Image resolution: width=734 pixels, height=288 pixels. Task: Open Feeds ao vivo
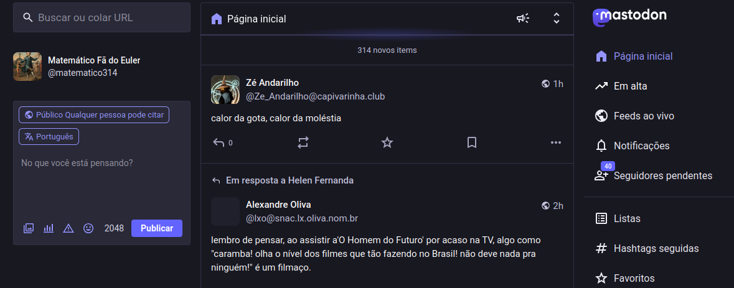point(643,116)
